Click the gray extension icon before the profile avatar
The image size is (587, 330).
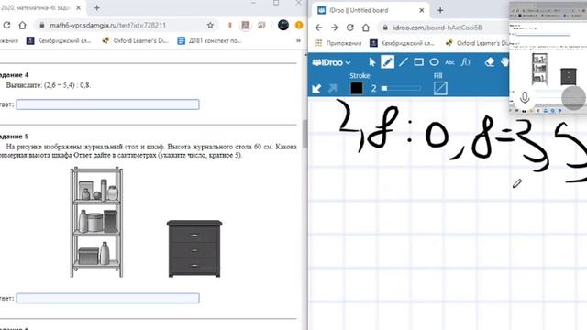click(261, 25)
